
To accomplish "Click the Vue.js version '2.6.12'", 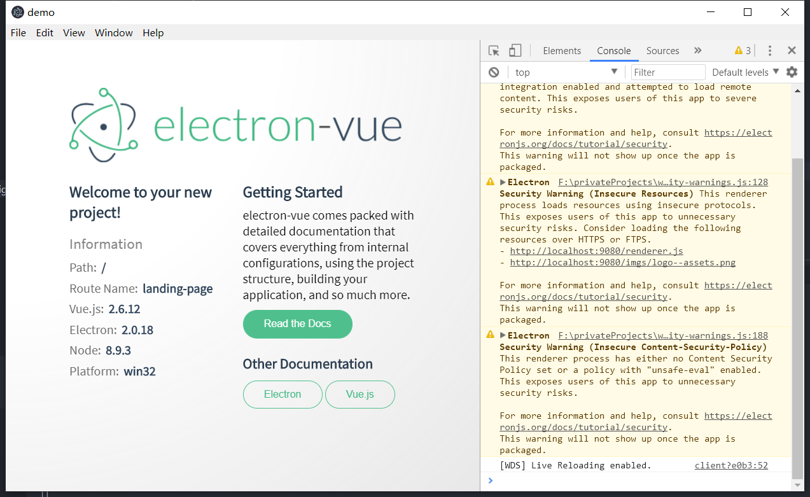I will [124, 309].
